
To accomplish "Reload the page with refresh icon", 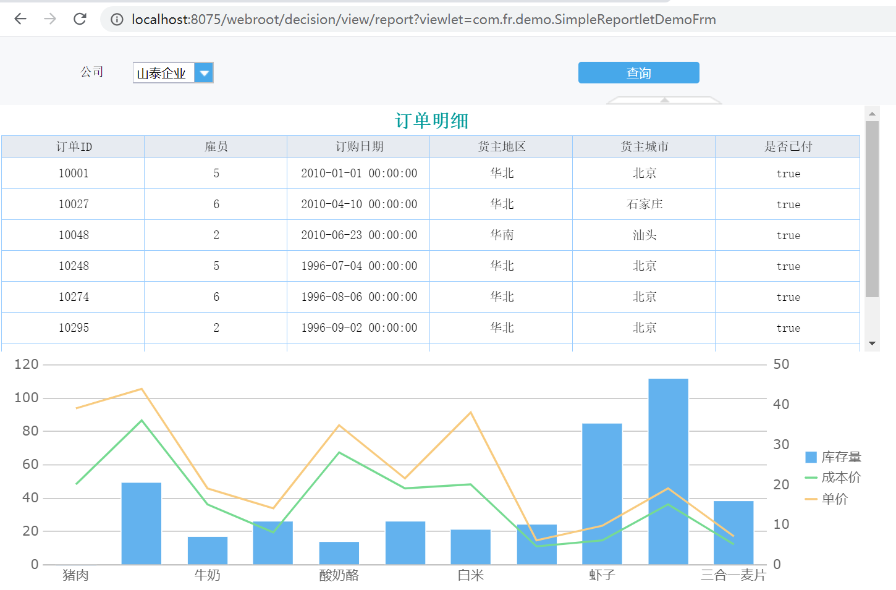I will 80,19.
